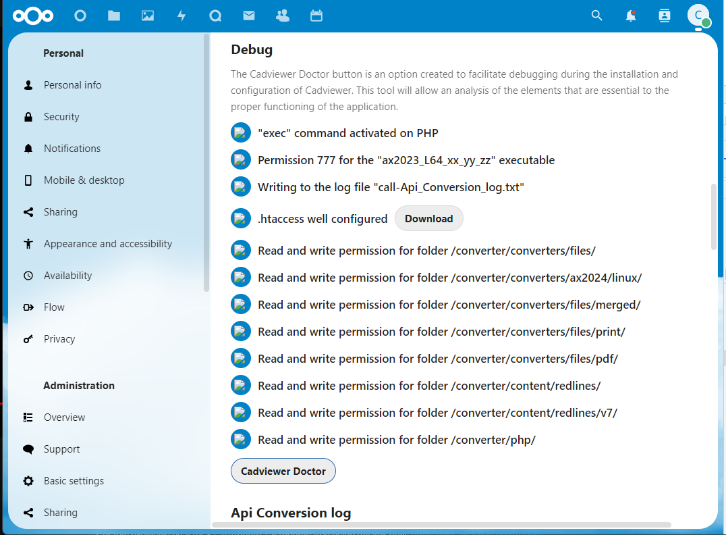This screenshot has height=535, width=726.
Task: Go to Personal info settings
Action: (72, 85)
